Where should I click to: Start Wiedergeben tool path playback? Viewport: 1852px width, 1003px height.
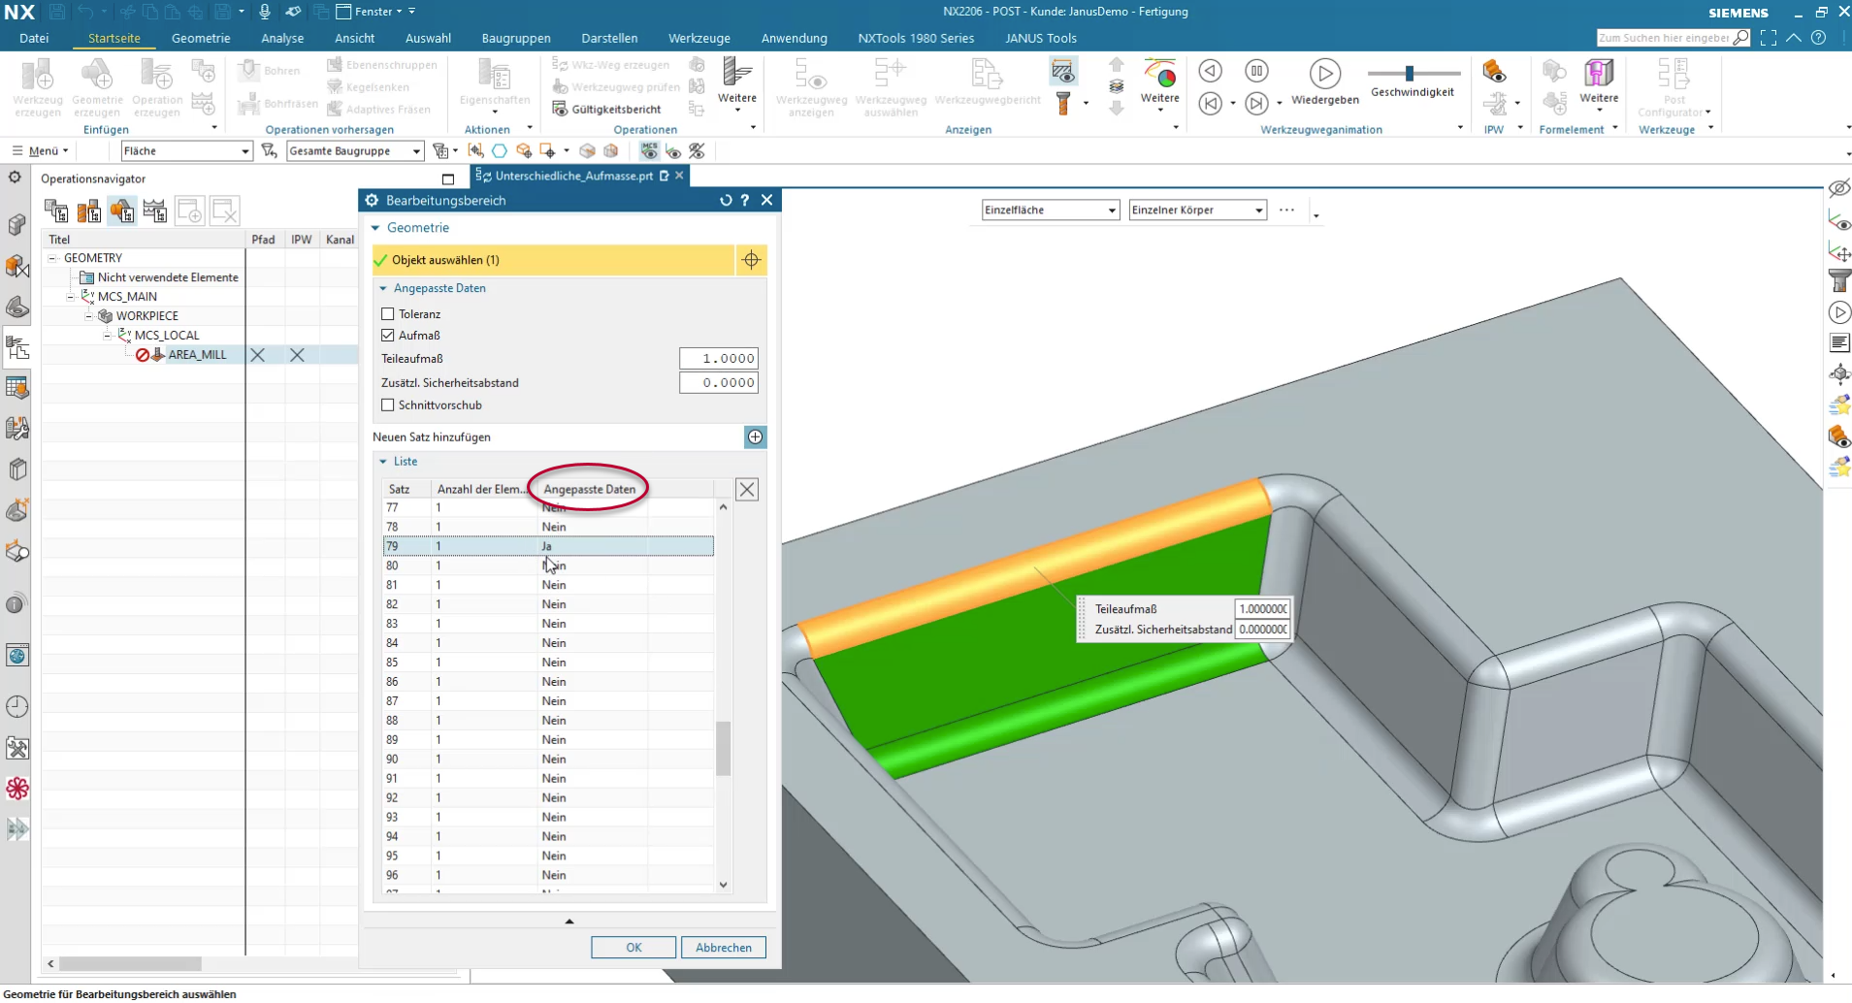click(x=1324, y=81)
